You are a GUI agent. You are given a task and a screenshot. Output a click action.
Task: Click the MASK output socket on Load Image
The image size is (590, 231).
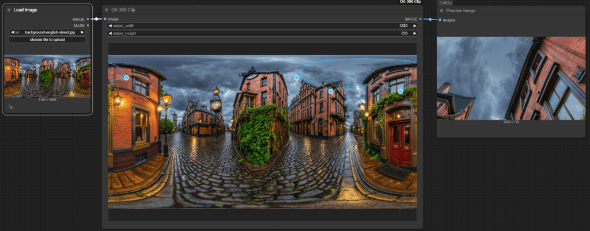tap(88, 25)
